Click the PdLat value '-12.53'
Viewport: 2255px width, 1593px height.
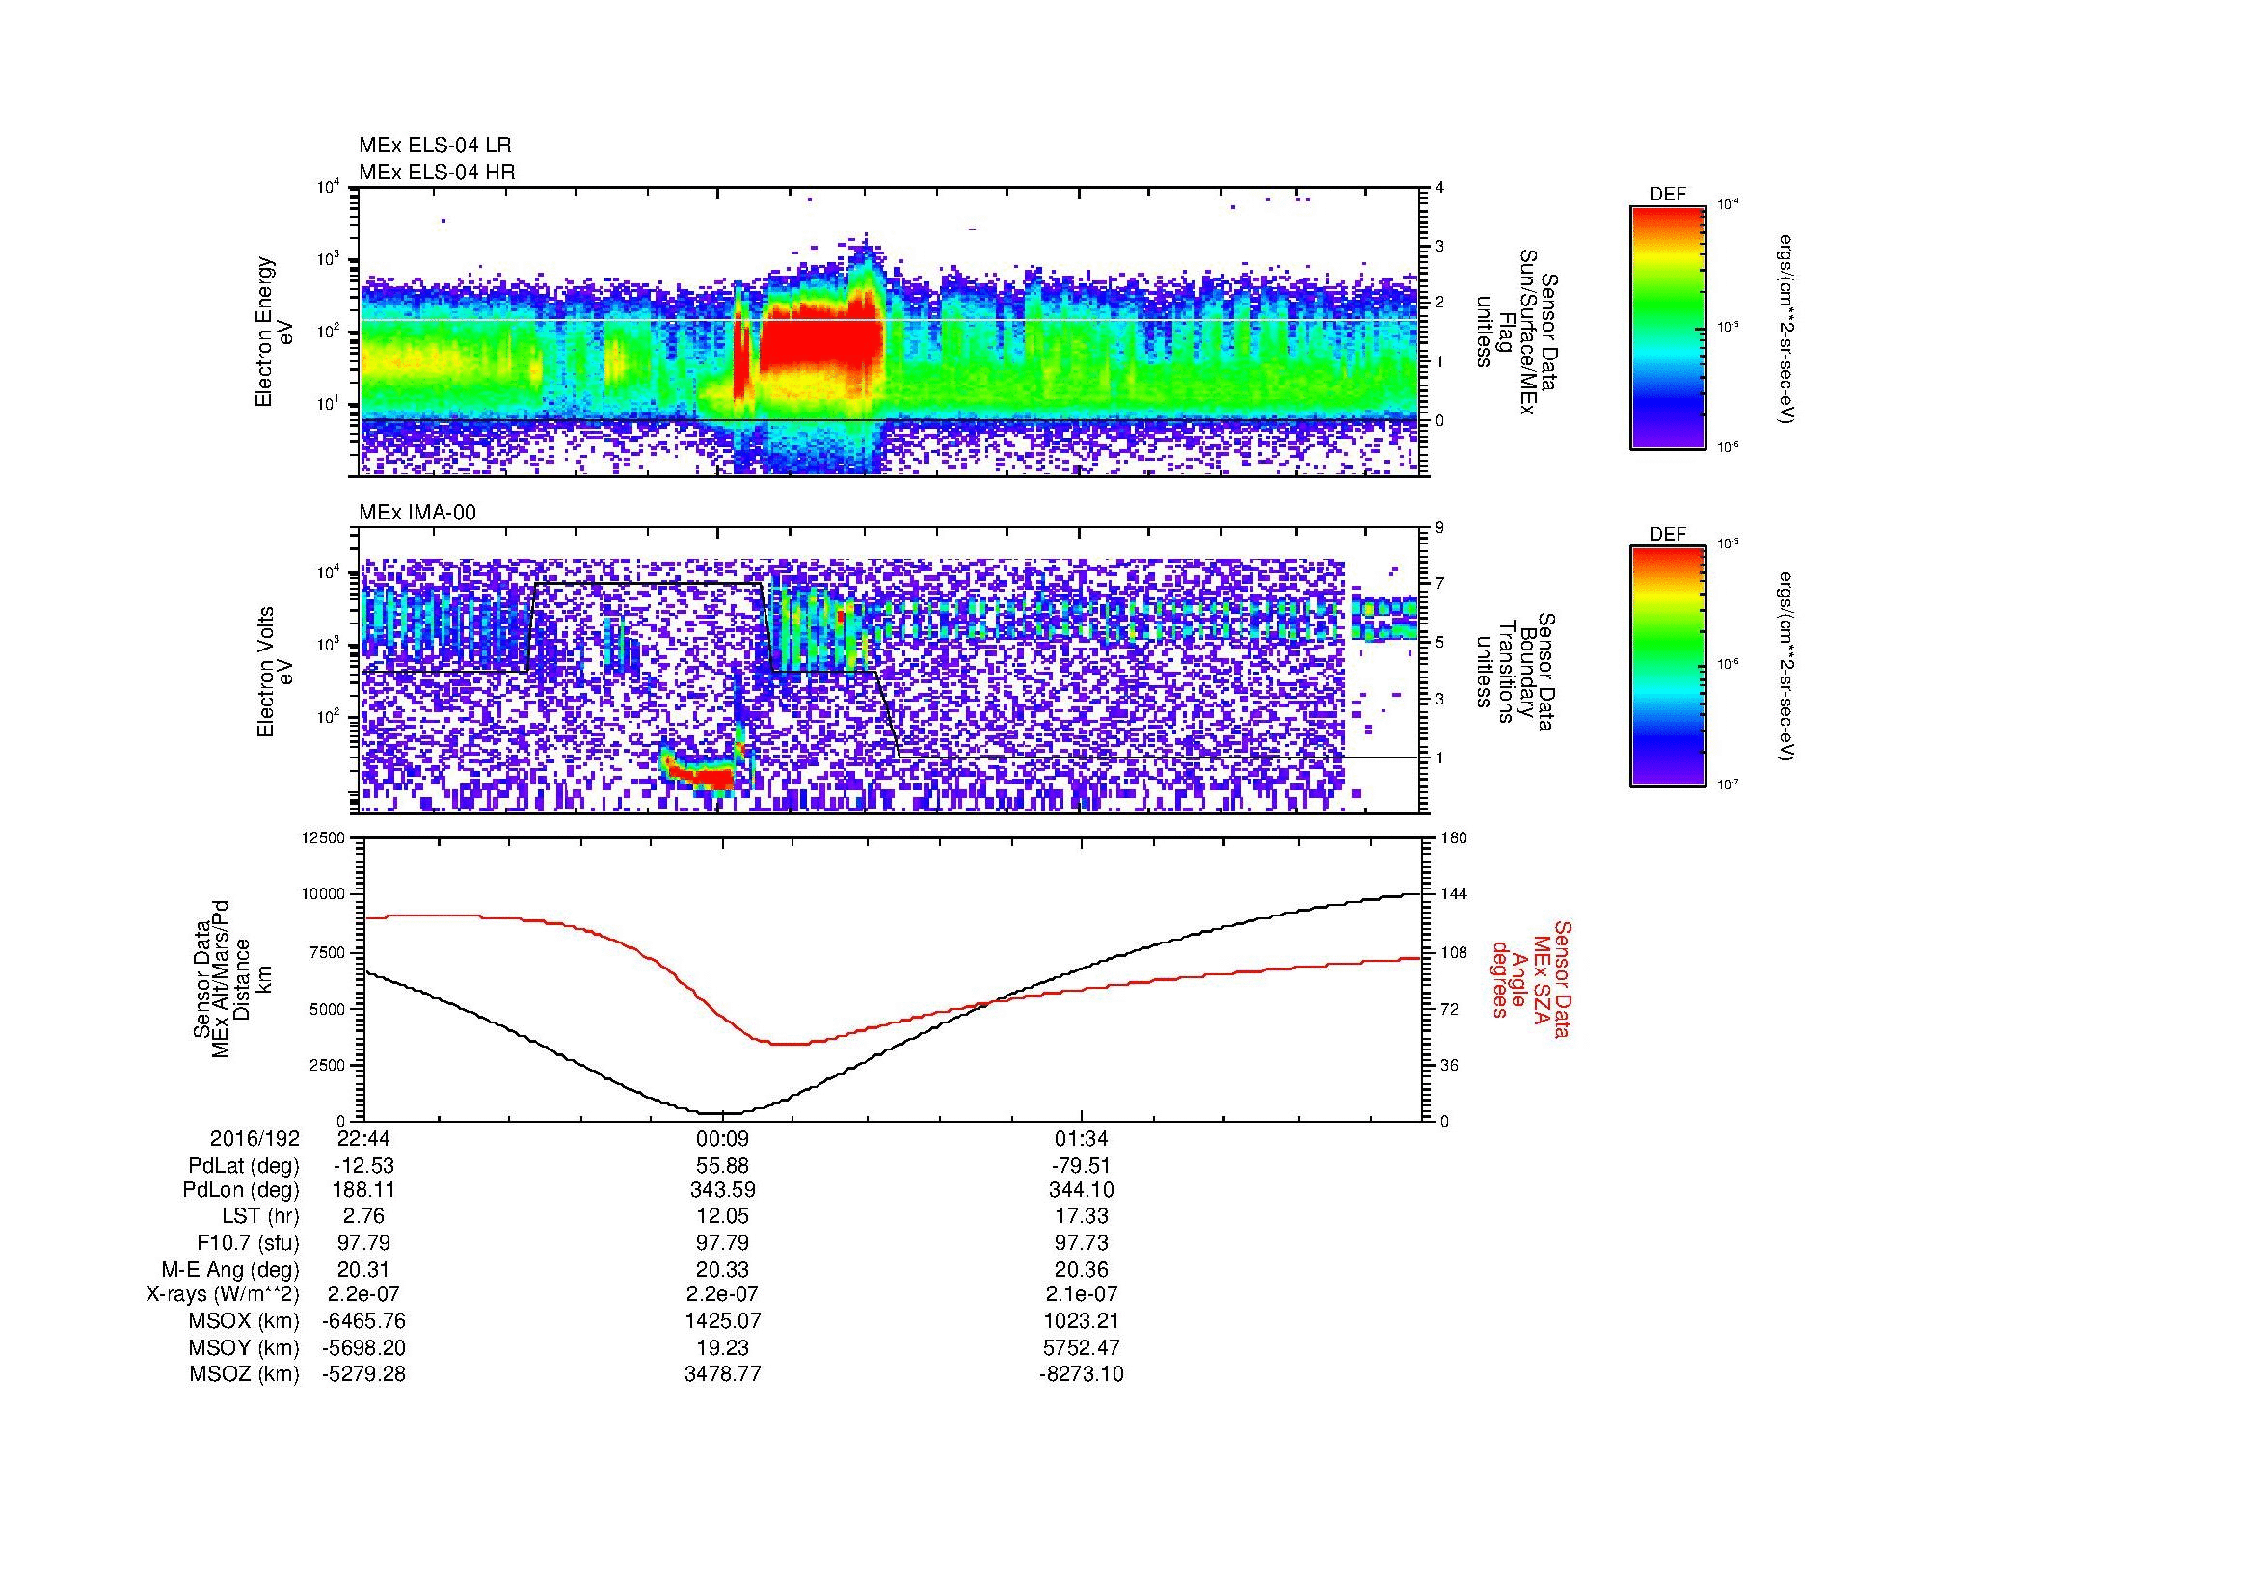pos(364,1166)
